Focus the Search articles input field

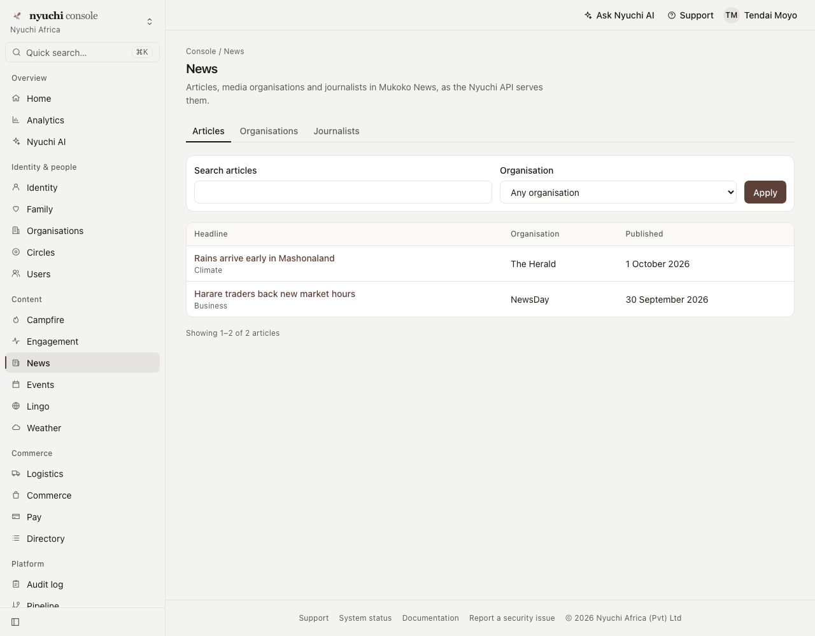coord(343,192)
